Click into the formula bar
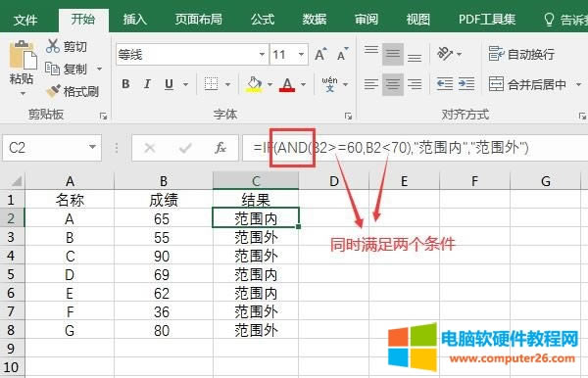The height and width of the screenshot is (378, 588). point(416,148)
